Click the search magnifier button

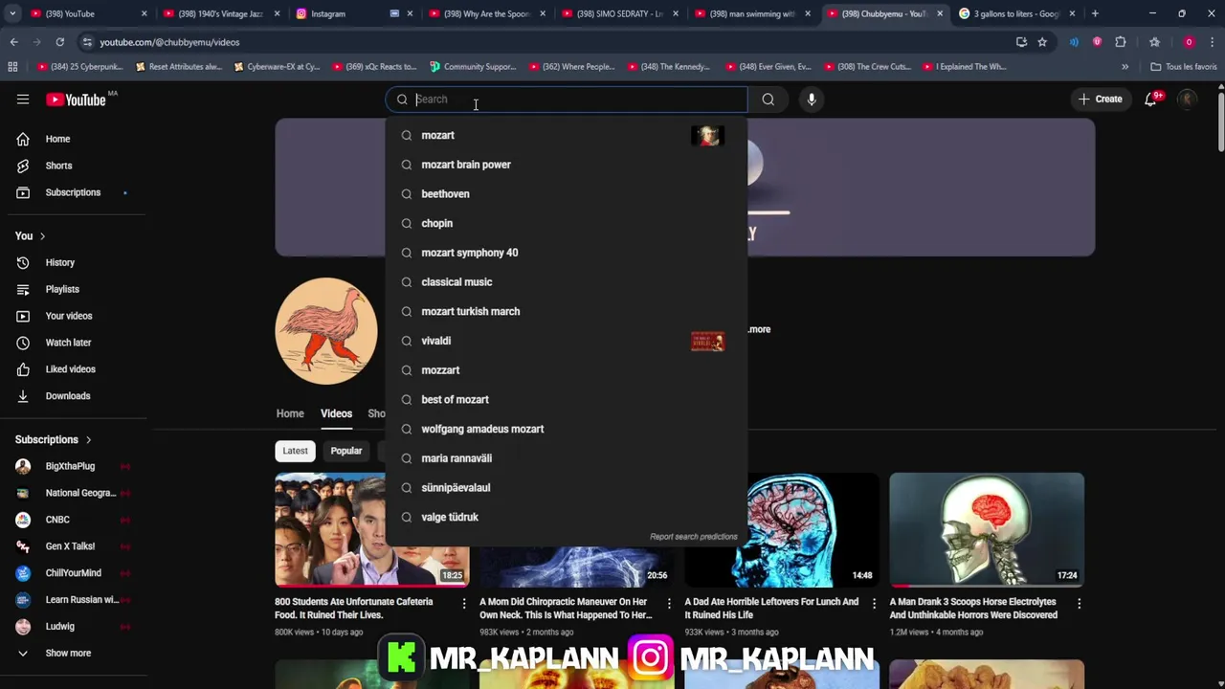768,100
